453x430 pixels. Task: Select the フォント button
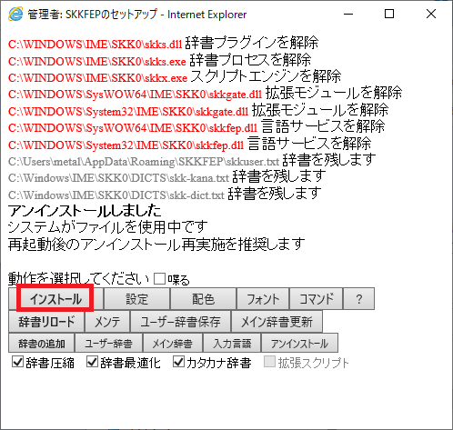[263, 299]
